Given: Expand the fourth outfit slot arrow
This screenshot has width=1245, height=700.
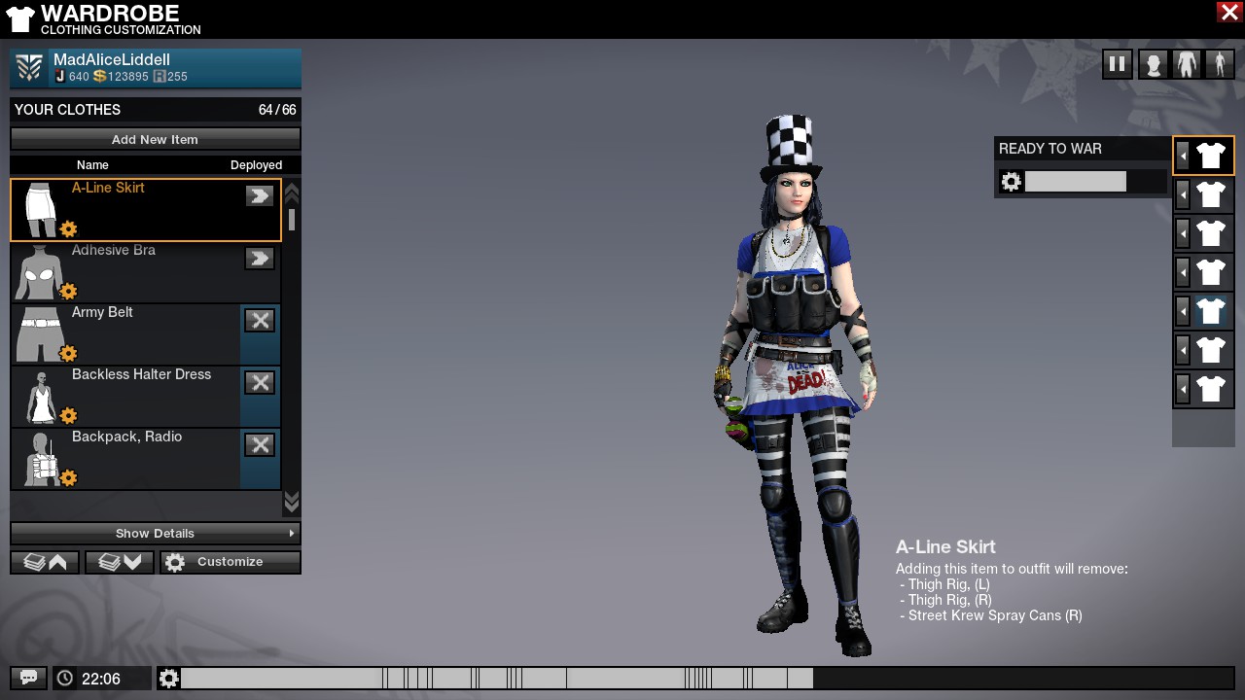Looking at the screenshot, I should click(x=1183, y=272).
